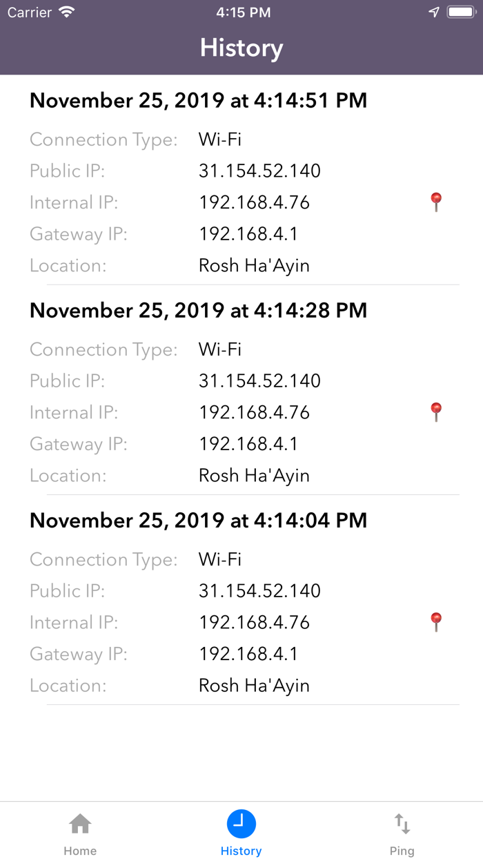Select the November 25 4:14:28 PM entry heading
The width and height of the screenshot is (483, 859).
[198, 311]
